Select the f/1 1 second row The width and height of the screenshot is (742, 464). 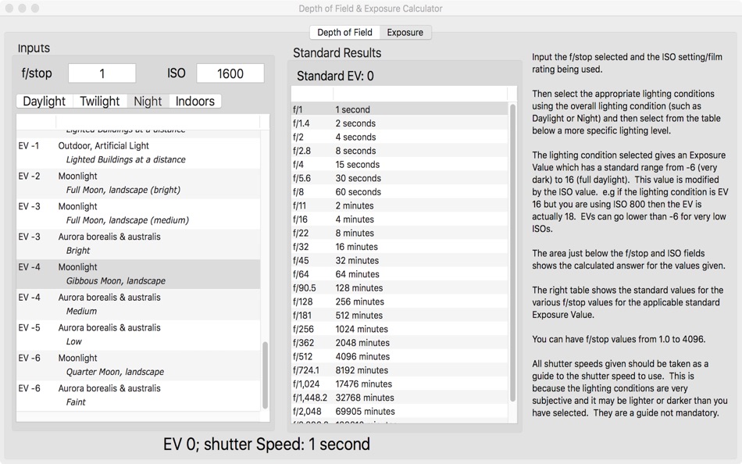point(399,109)
